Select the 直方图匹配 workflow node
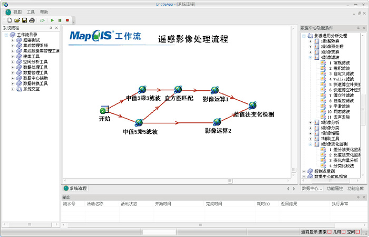The width and height of the screenshot is (369, 237). tap(178, 89)
